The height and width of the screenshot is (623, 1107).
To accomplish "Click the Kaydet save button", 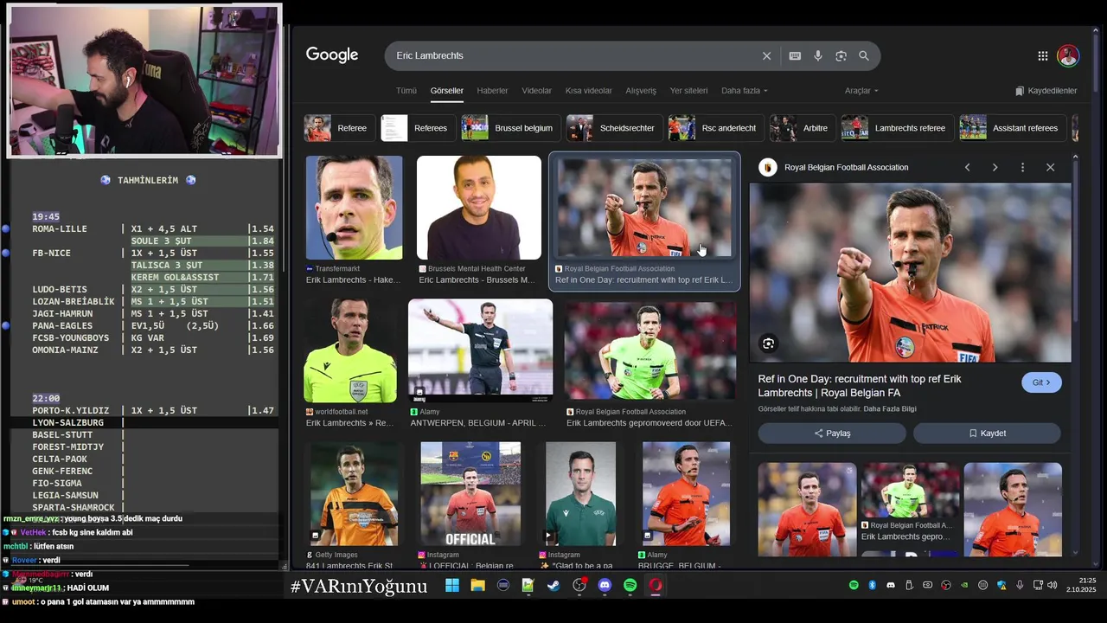I will click(x=987, y=434).
